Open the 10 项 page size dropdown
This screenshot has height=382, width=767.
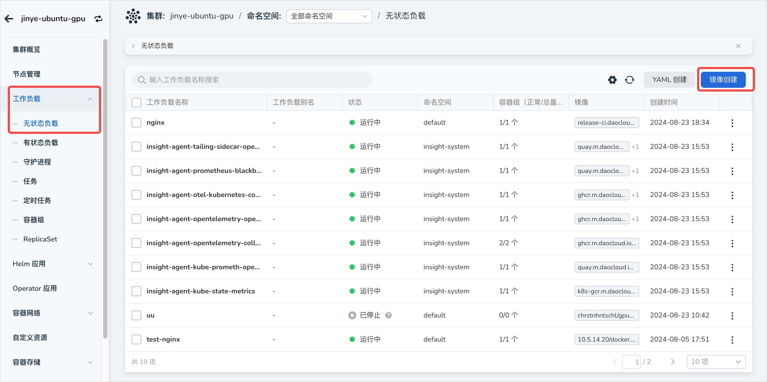click(x=716, y=362)
